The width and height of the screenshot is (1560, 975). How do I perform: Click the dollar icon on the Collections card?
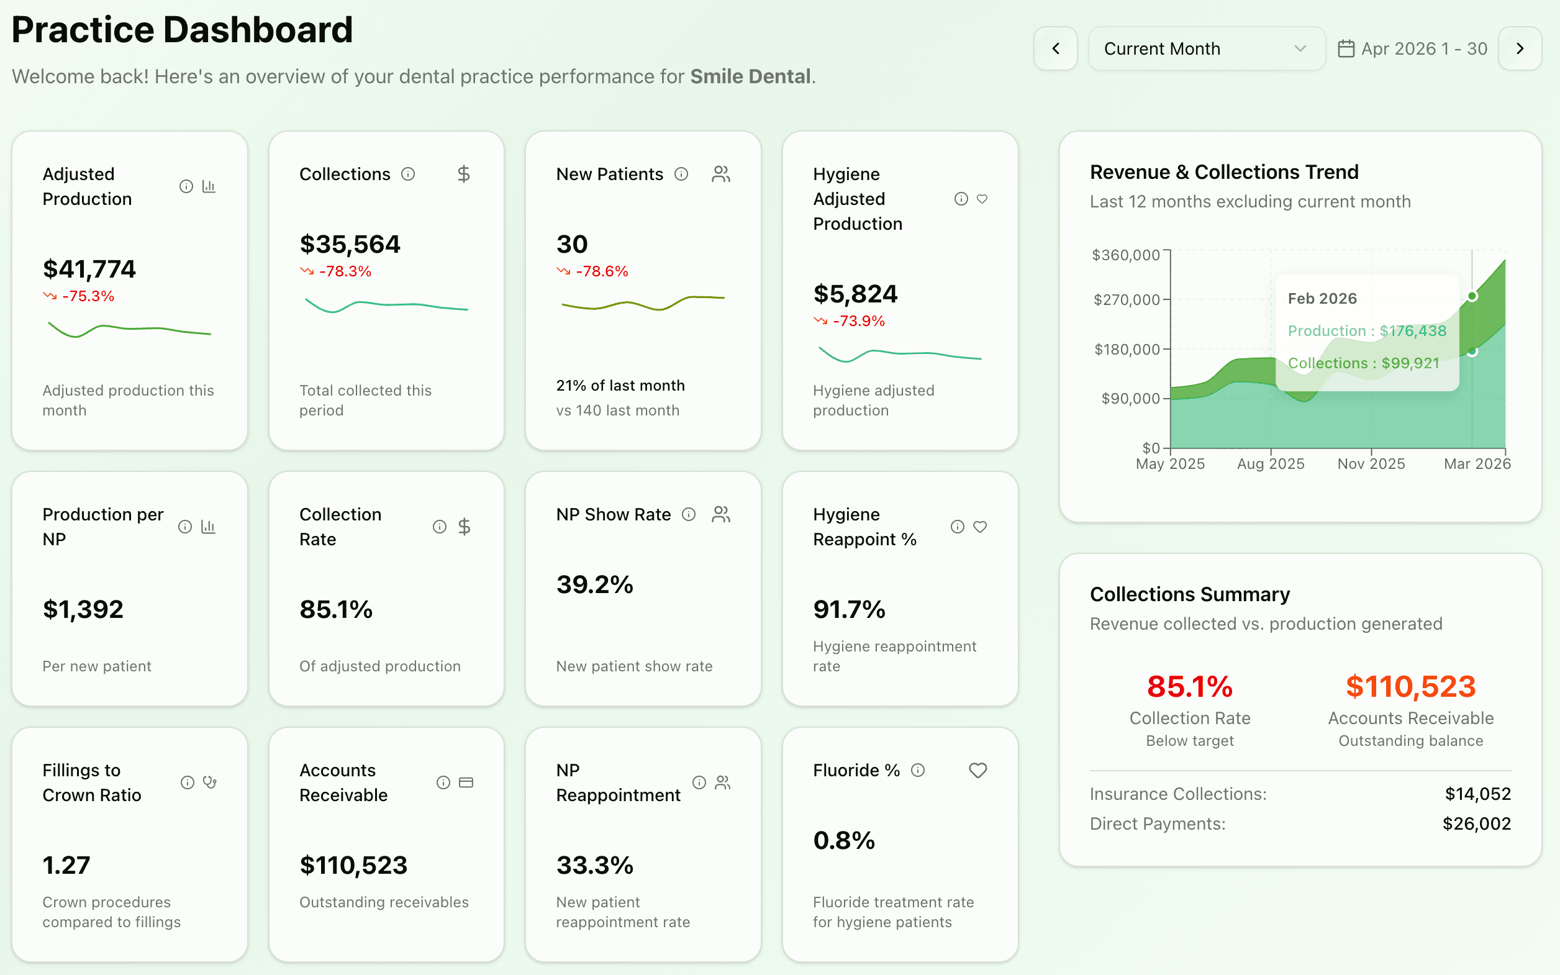pyautogui.click(x=463, y=173)
